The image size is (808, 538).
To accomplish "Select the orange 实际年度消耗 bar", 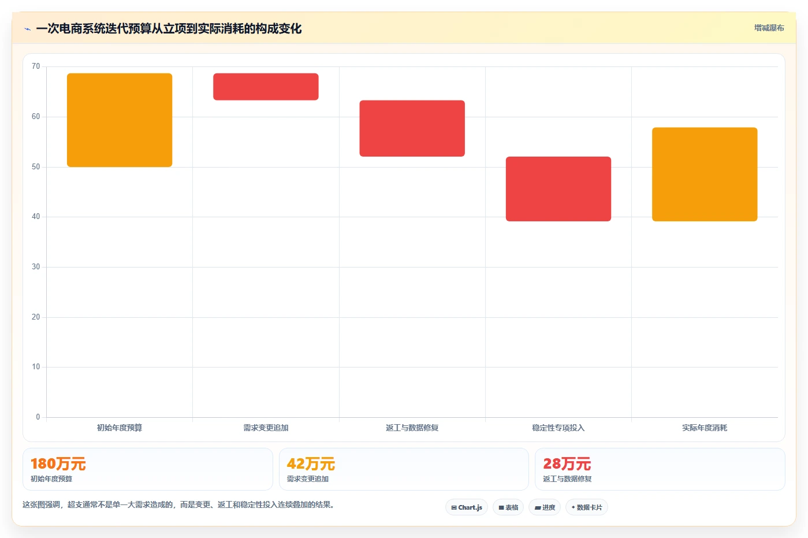I will (x=705, y=175).
